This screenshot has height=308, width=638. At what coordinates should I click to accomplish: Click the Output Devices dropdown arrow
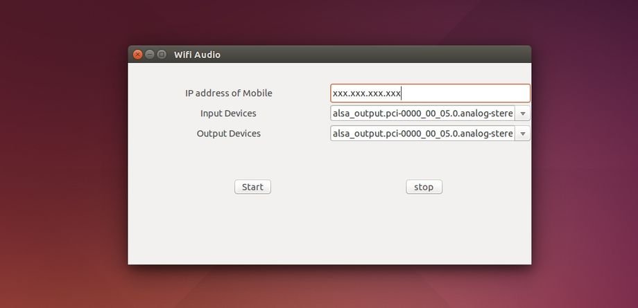[523, 134]
